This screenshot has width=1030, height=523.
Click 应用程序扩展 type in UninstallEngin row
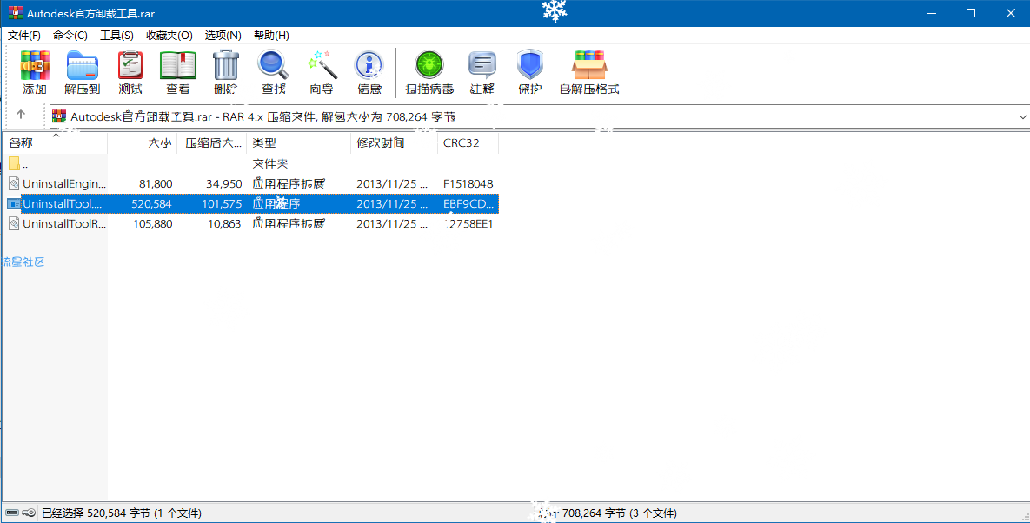[x=289, y=183]
